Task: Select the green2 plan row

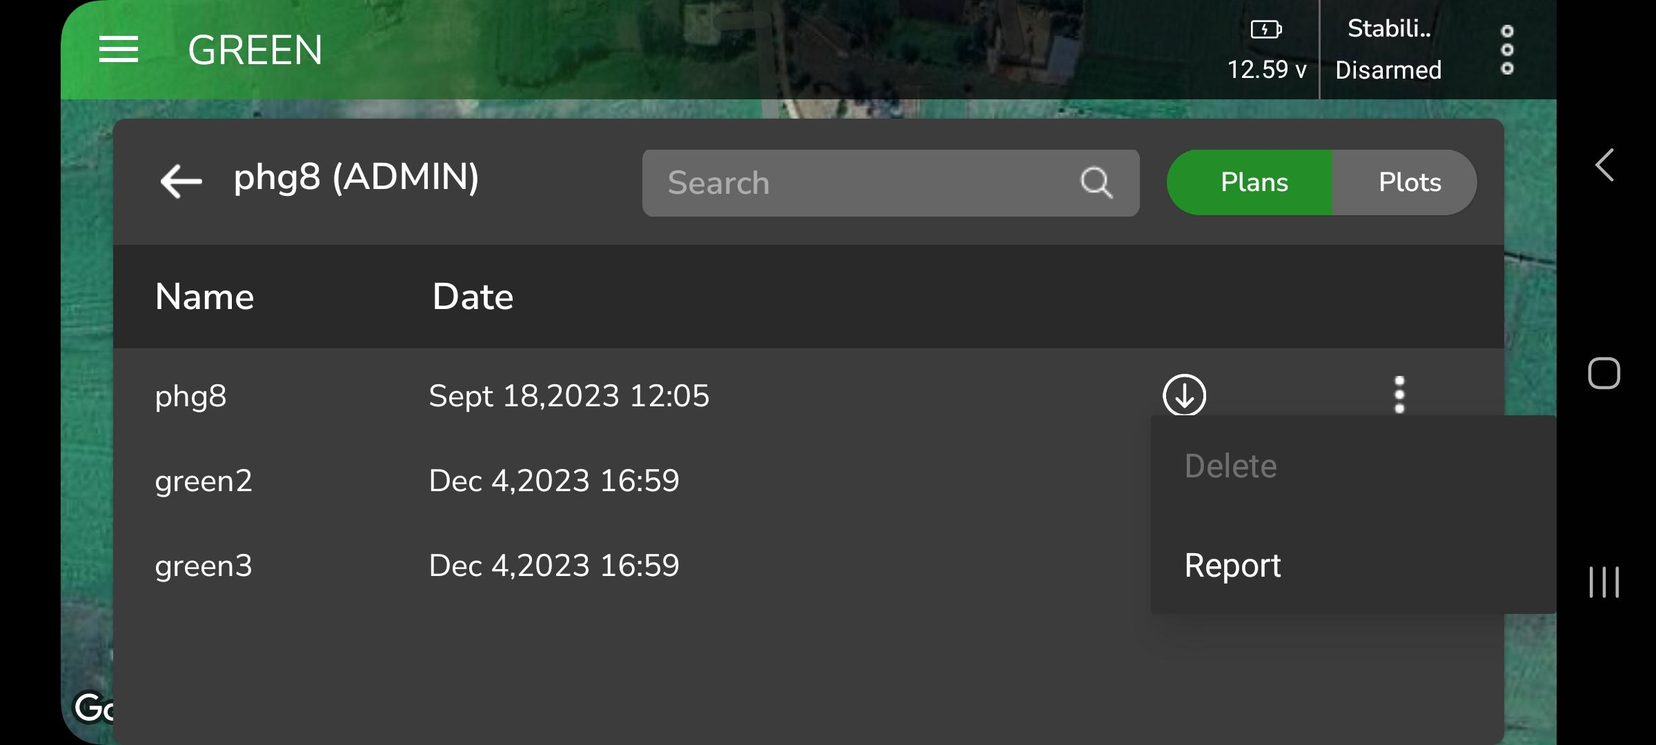Action: (204, 481)
